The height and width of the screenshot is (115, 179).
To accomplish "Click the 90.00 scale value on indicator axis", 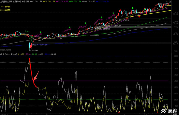I will (x=176, y=56).
